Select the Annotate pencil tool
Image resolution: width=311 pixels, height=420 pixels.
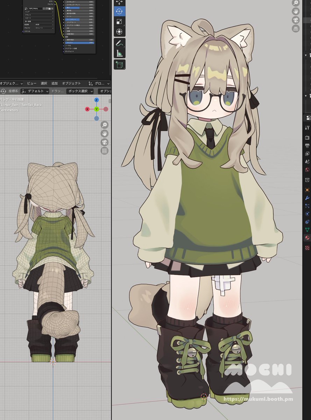119,43
